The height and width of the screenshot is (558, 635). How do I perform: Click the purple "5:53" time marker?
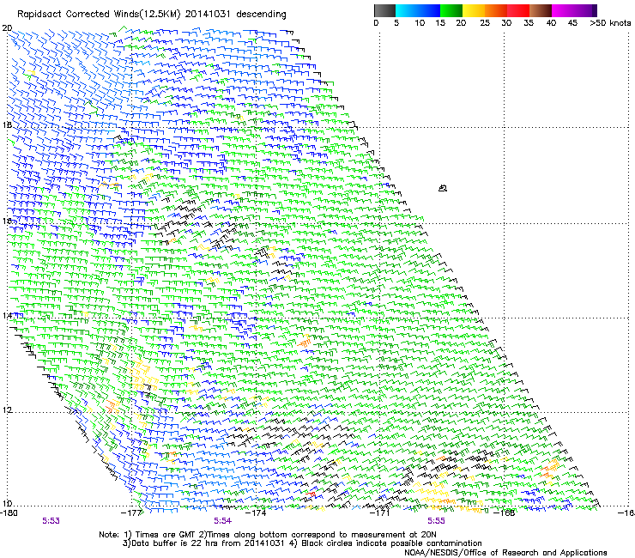(51, 521)
